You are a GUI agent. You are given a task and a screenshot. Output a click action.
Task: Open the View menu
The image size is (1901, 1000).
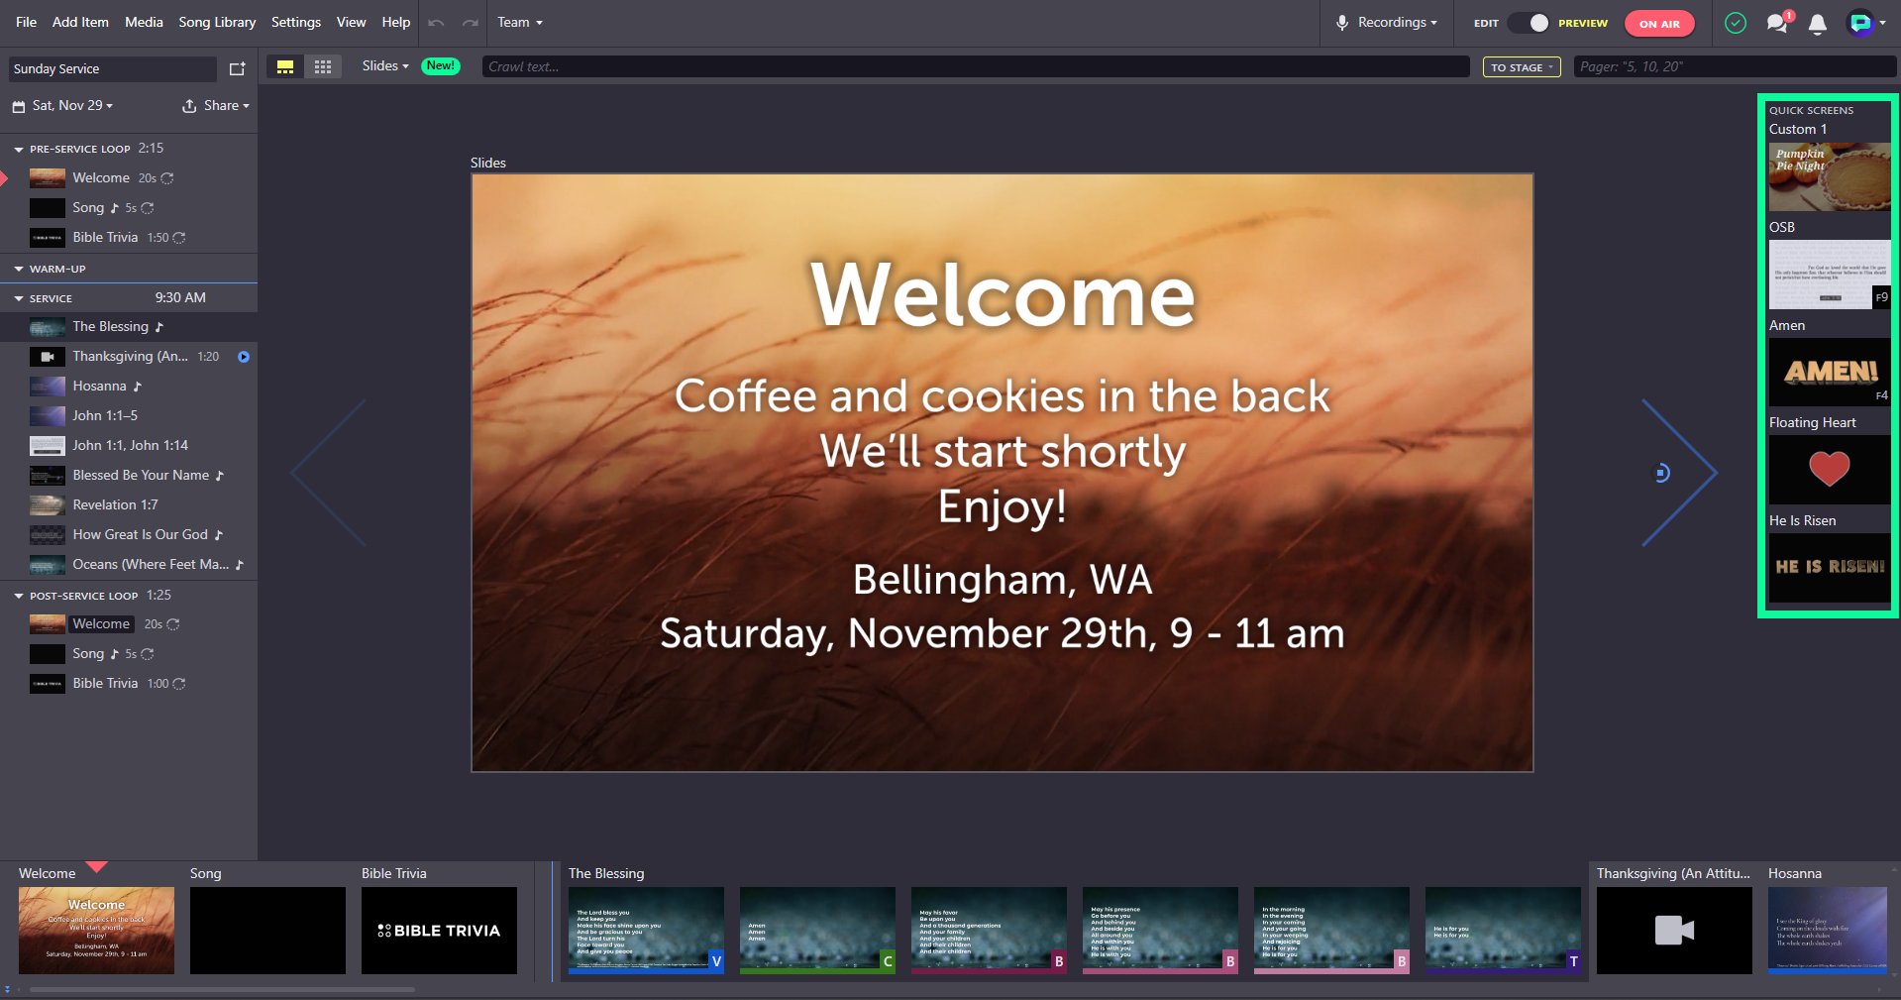click(x=351, y=23)
